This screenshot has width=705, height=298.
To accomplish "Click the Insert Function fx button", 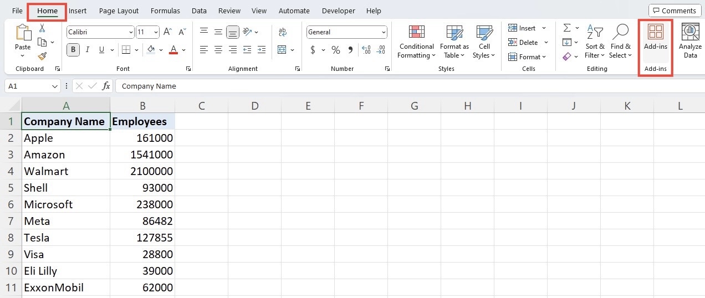I will point(106,86).
